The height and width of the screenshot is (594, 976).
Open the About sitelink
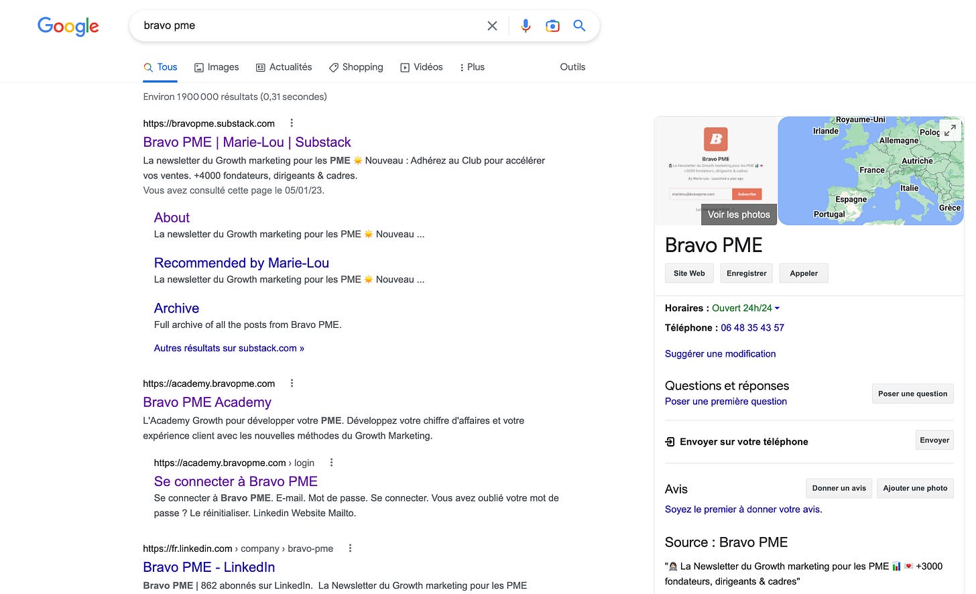172,217
